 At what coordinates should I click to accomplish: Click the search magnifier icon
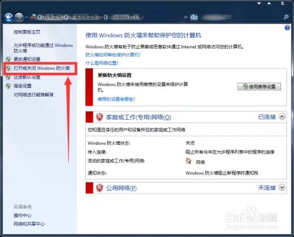point(286,17)
